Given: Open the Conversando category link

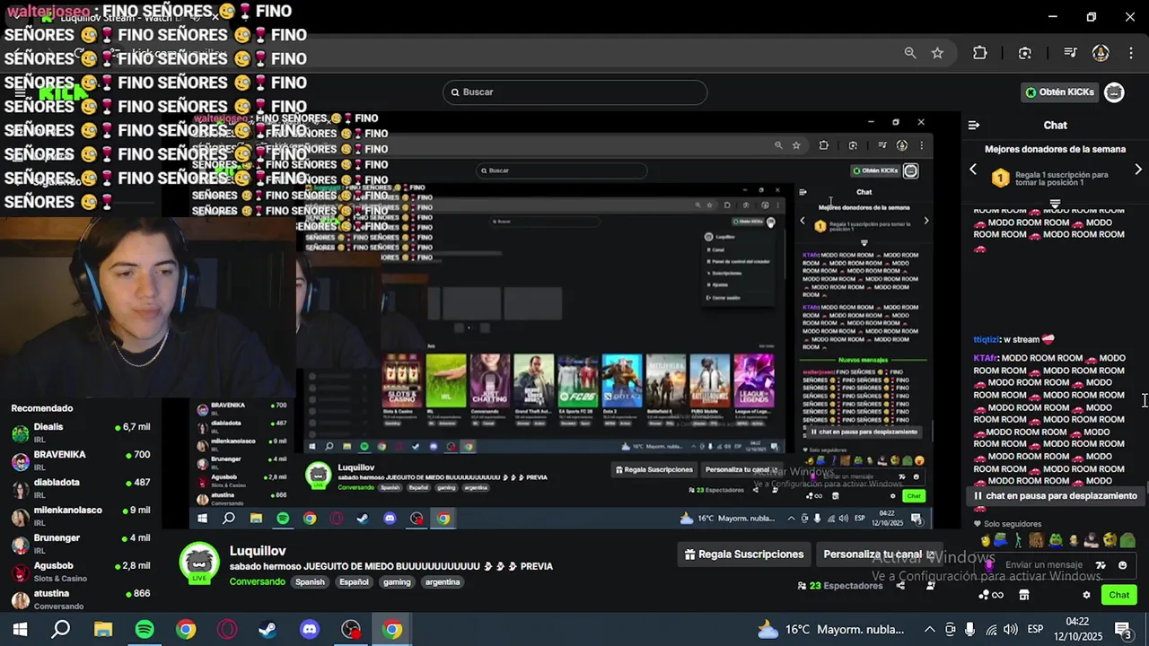Looking at the screenshot, I should 257,582.
